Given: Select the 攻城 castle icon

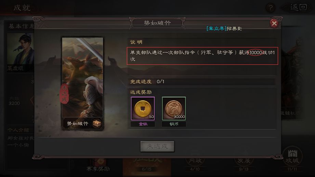Looking at the screenshot, I should (292, 156).
